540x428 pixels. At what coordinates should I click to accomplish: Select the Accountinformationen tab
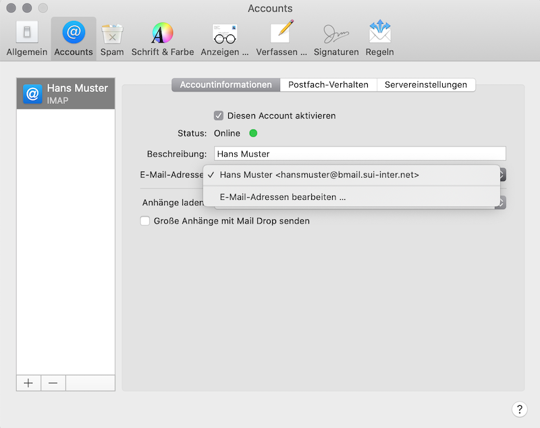click(x=225, y=84)
